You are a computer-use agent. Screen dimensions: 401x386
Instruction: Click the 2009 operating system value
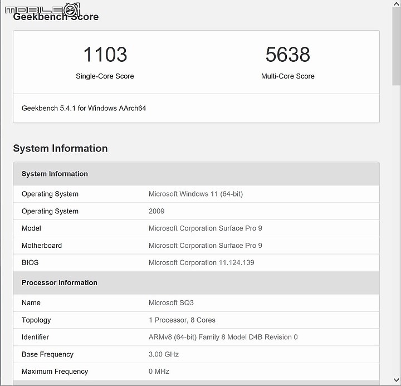[157, 211]
